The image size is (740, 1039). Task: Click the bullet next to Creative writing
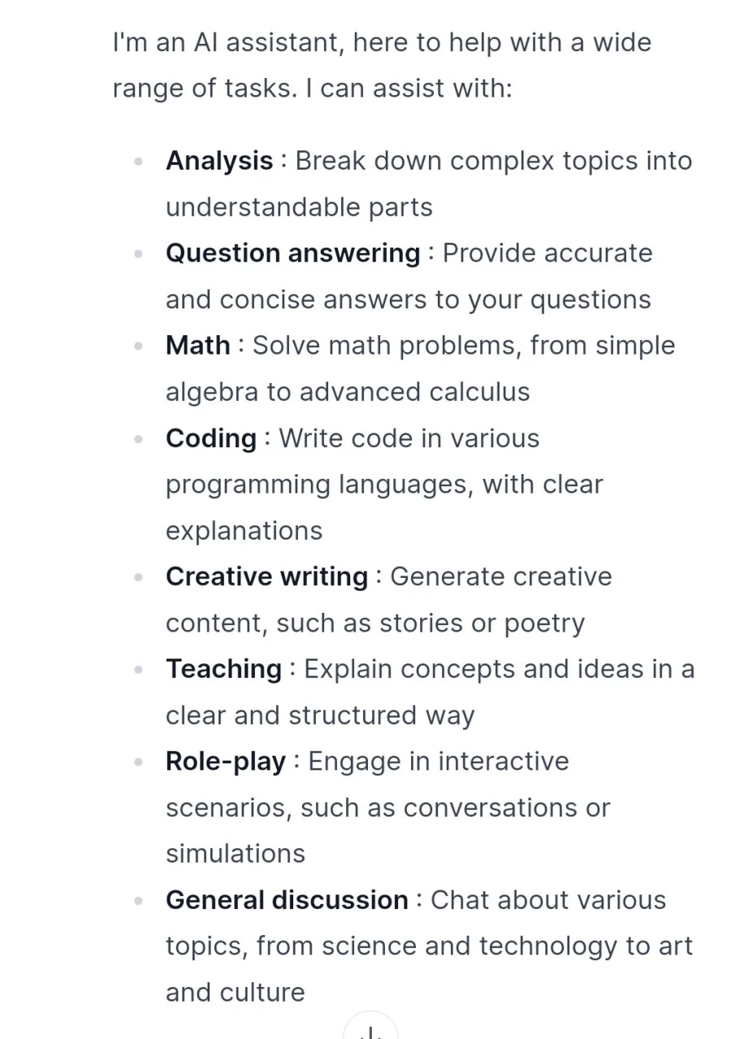pos(139,577)
